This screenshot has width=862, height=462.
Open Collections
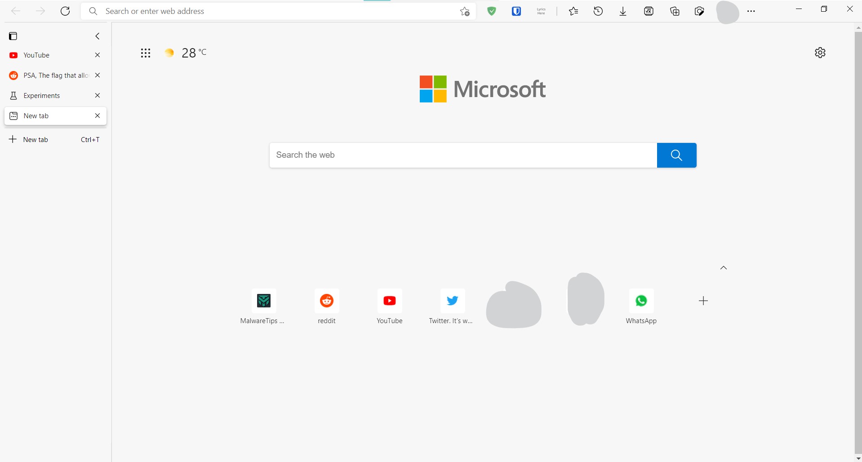point(675,11)
